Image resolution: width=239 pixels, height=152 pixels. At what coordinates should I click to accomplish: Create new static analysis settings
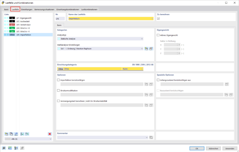pyautogui.click(x=146, y=49)
